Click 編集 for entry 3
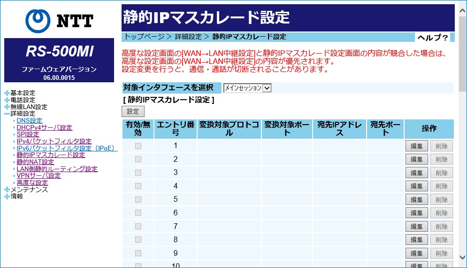467x268 pixels. pyautogui.click(x=416, y=173)
